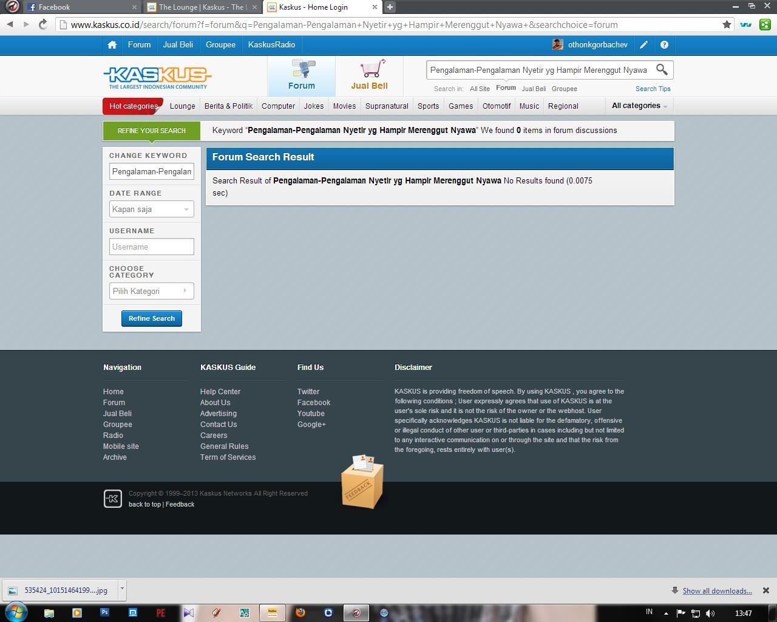The image size is (777, 622).
Task: Open Term of Services footer link
Action: 228,457
